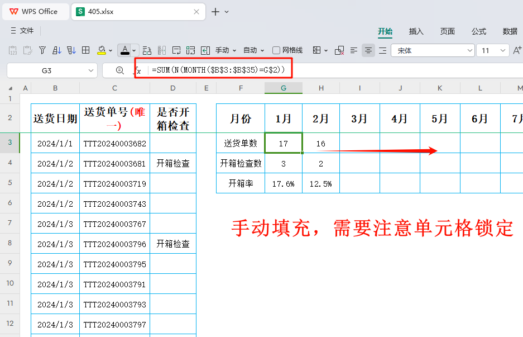Click the 开箱率 cell showing 17.6%
The image size is (523, 337).
pos(284,183)
